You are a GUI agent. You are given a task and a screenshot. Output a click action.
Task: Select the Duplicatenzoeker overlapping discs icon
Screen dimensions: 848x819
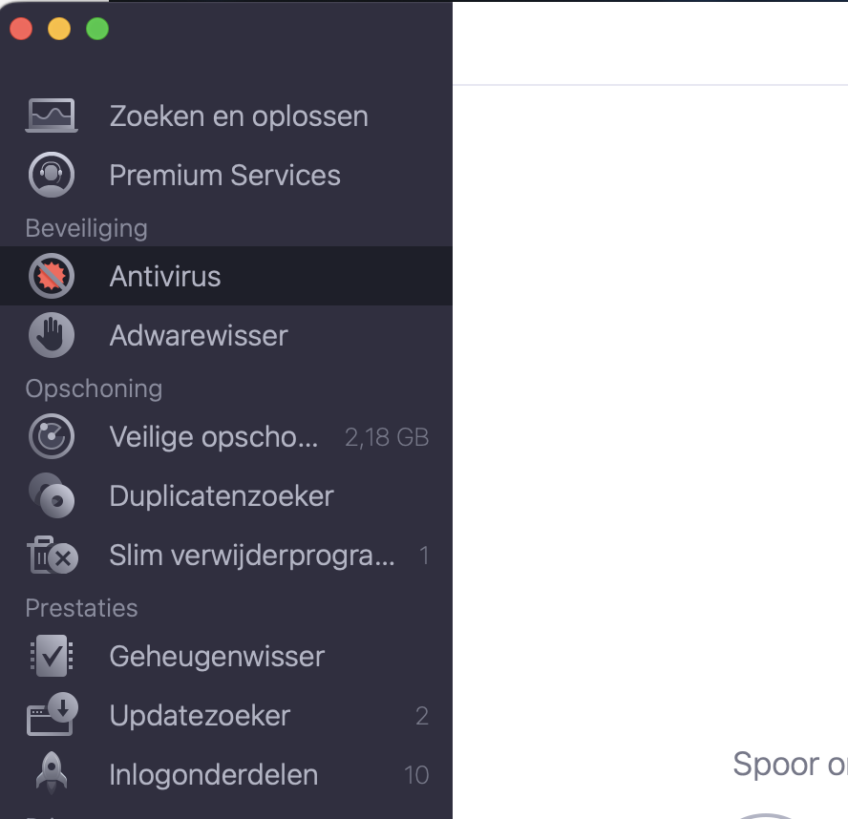click(52, 495)
